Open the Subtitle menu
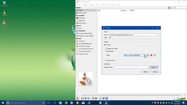Screen dimensions: 187x105 (x=103, y=5)
